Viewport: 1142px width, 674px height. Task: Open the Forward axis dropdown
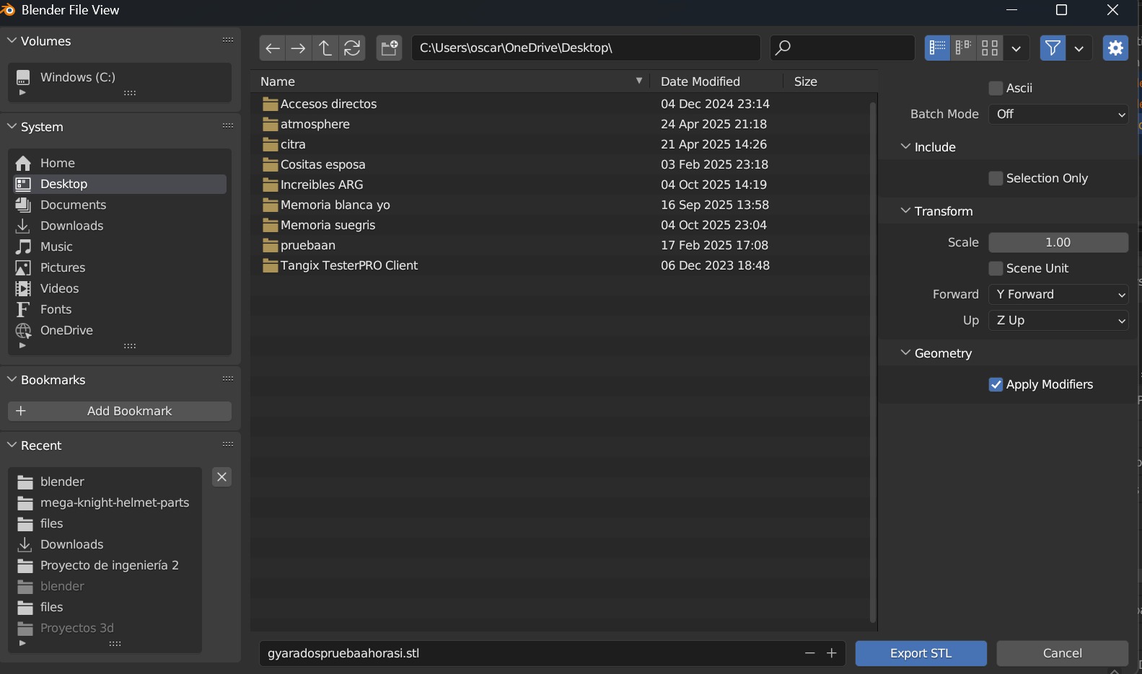(1058, 294)
